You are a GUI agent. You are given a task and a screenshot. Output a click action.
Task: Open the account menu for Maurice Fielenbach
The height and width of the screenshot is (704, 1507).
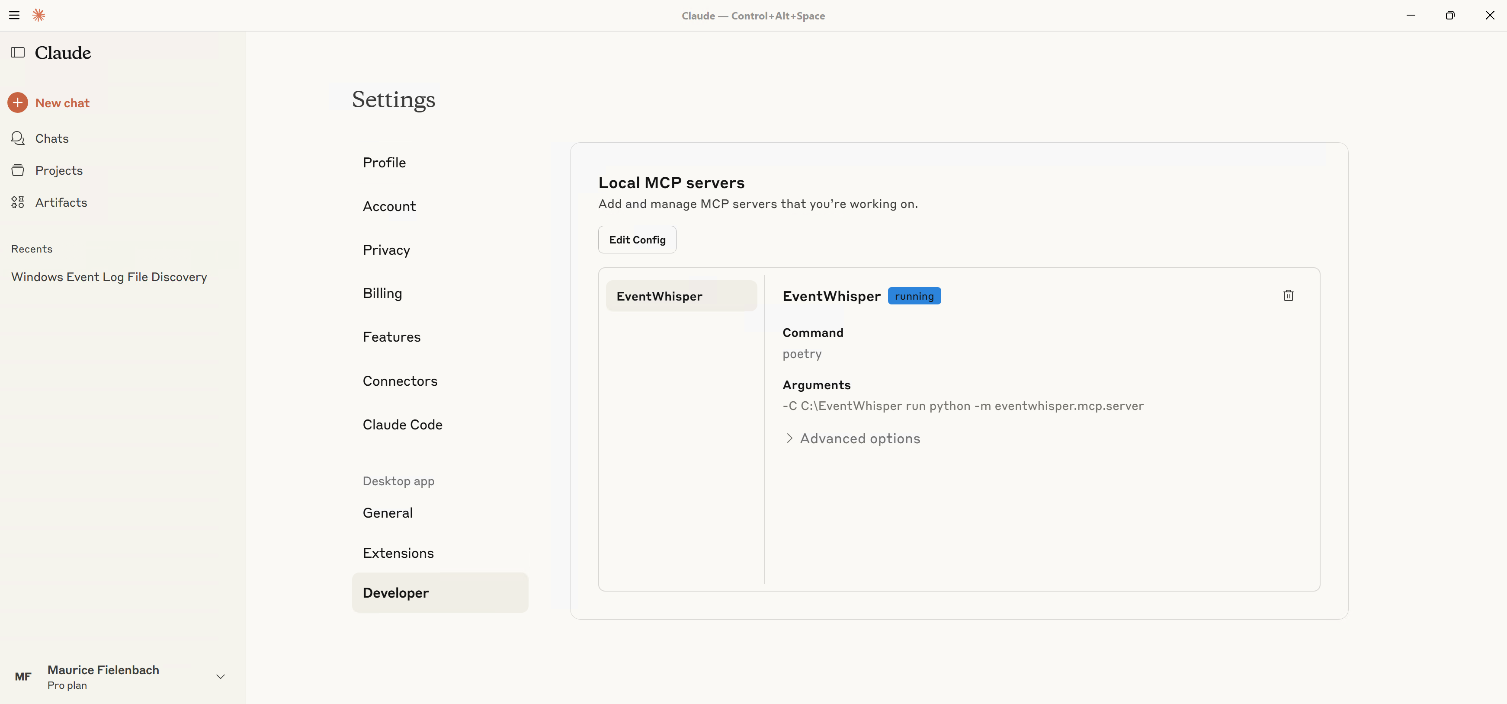coord(119,676)
